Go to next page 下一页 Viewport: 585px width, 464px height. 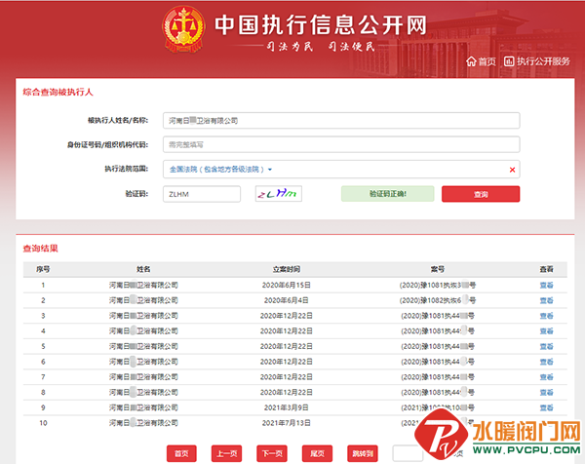point(272,453)
